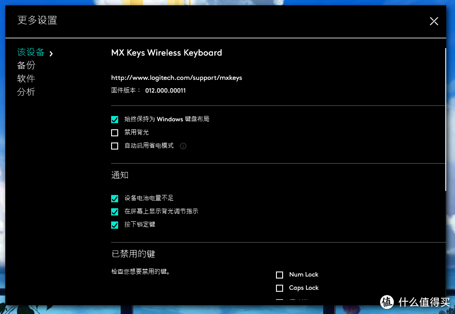Screen dimensions: 455x314
Task: Enable the 禁用背光 checkbox
Action: tap(115, 133)
